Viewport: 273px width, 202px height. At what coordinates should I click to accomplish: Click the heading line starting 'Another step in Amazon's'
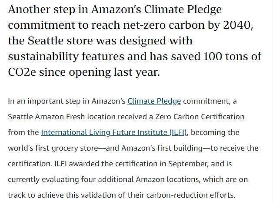click(115, 10)
